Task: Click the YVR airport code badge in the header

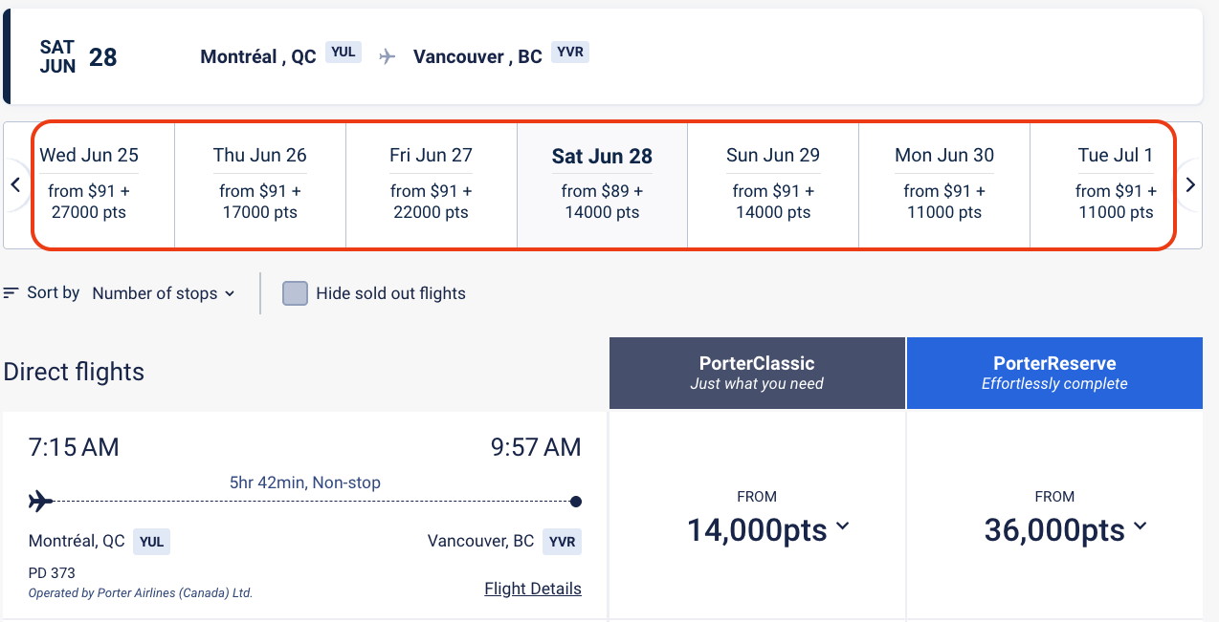Action: pos(569,53)
